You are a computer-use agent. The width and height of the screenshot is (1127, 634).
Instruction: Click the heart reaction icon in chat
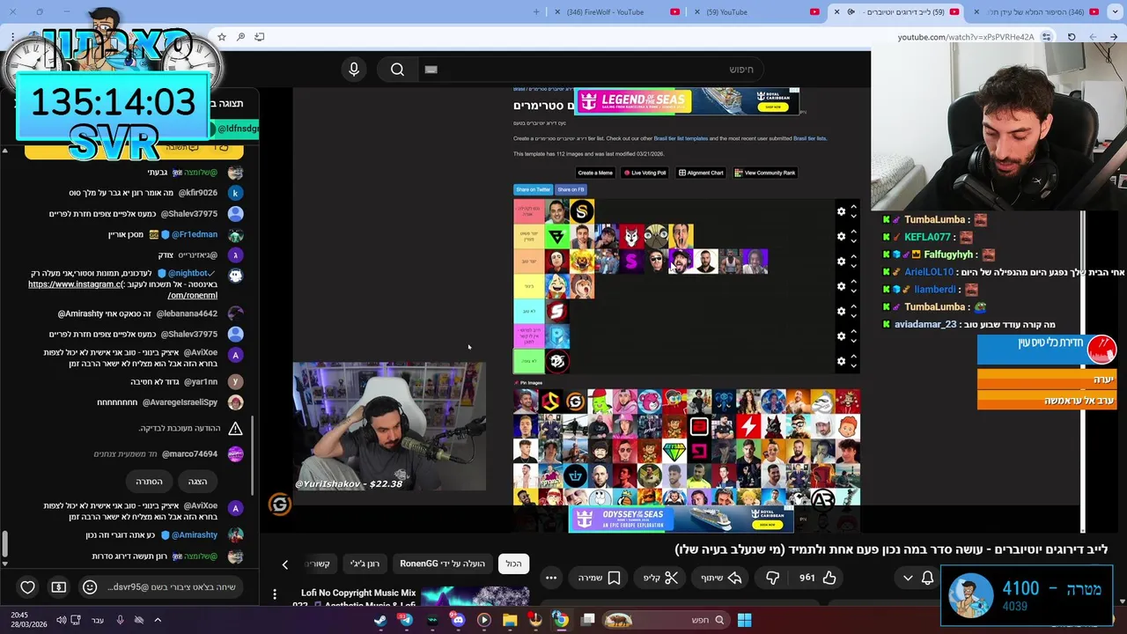click(27, 587)
